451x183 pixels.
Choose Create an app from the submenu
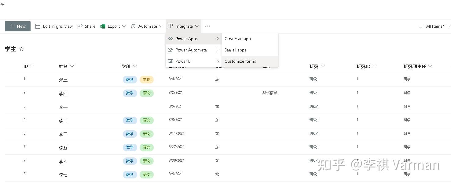coord(238,39)
